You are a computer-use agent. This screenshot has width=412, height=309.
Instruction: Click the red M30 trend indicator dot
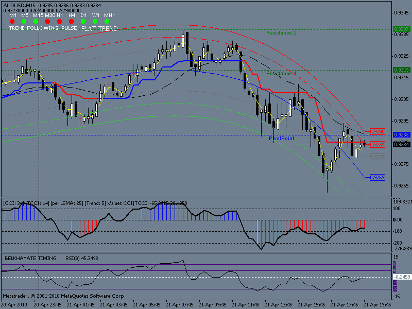(49, 22)
